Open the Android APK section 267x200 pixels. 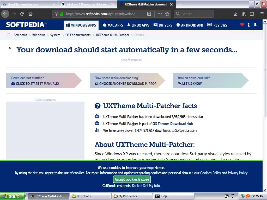click(190, 25)
